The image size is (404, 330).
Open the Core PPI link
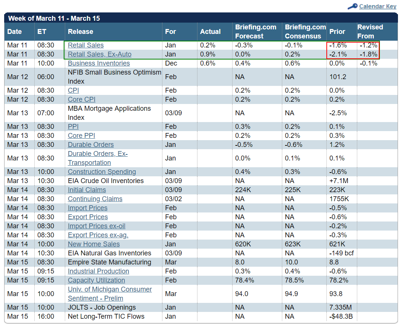81,136
